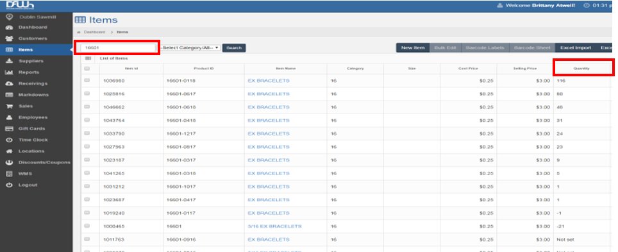Click the clock icon next to 01:31

pos(587,6)
